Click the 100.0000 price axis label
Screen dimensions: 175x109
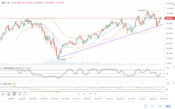click(169, 13)
